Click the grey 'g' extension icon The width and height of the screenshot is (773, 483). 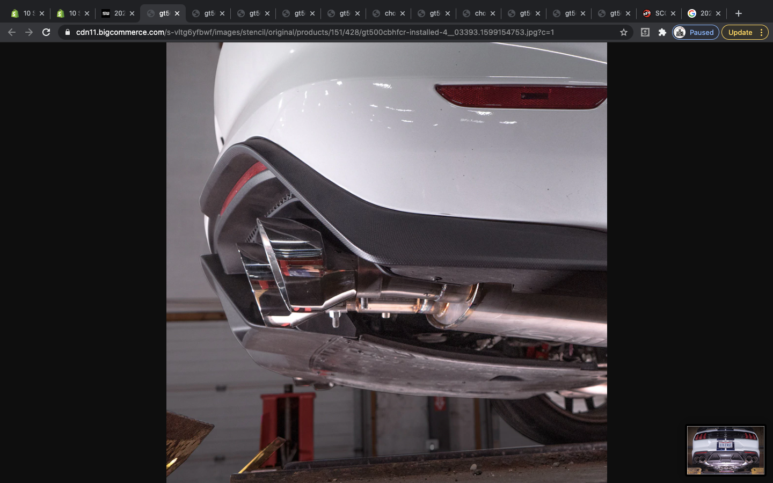click(645, 32)
